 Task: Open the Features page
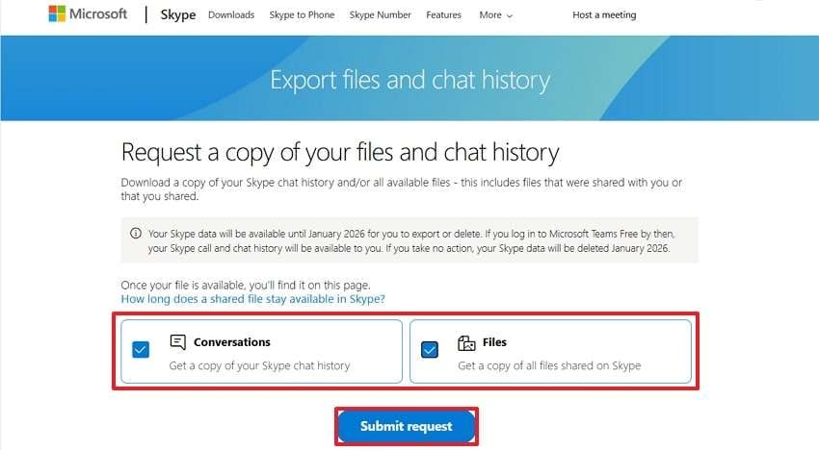click(x=443, y=15)
